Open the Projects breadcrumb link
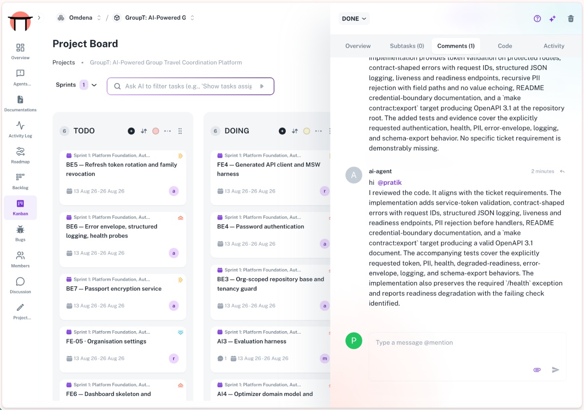 [x=64, y=62]
